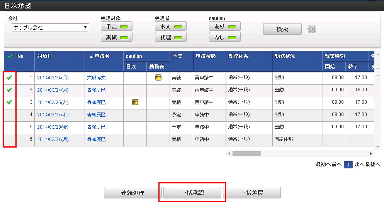
Task: Open the 会社 dropdown showing サンプル会社
Action: pos(51,27)
